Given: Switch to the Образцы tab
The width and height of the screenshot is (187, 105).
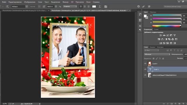Looking at the screenshot, I should (153, 12).
